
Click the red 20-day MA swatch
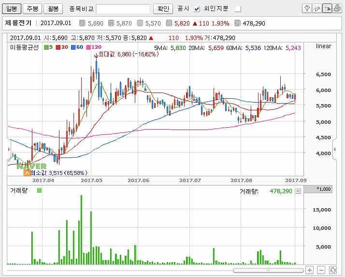[58, 47]
